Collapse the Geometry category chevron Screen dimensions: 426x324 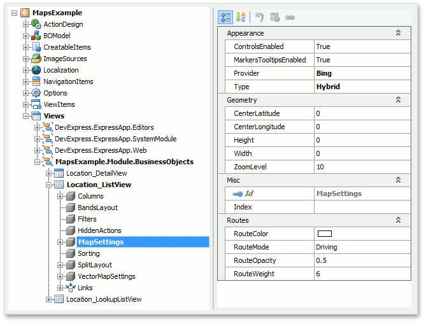coord(398,100)
